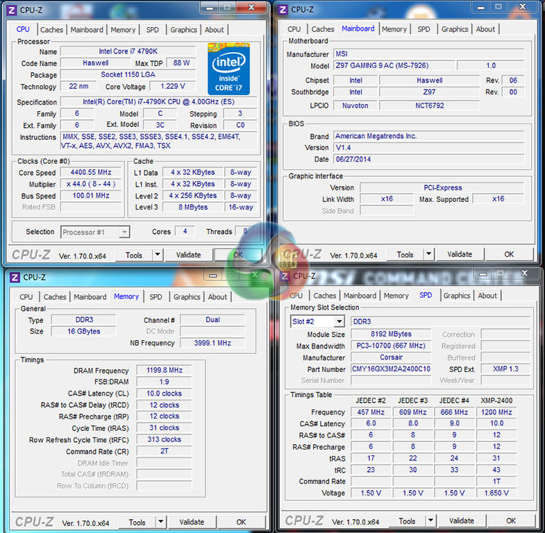This screenshot has width=545, height=533.
Task: Click the Specification field i7-4790K CPU @ 4.00GHz
Action: click(158, 102)
